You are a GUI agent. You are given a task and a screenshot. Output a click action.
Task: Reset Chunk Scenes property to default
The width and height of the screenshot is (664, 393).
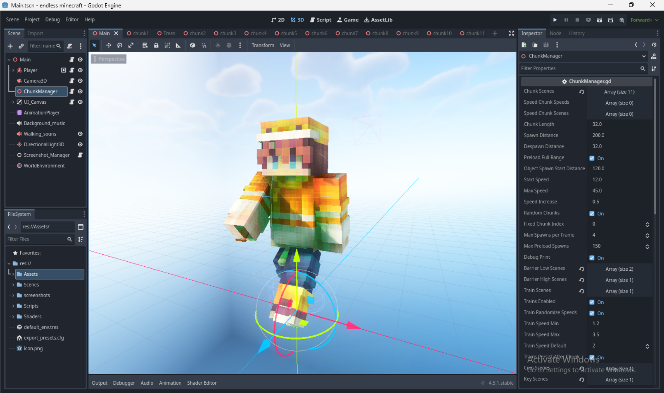581,92
